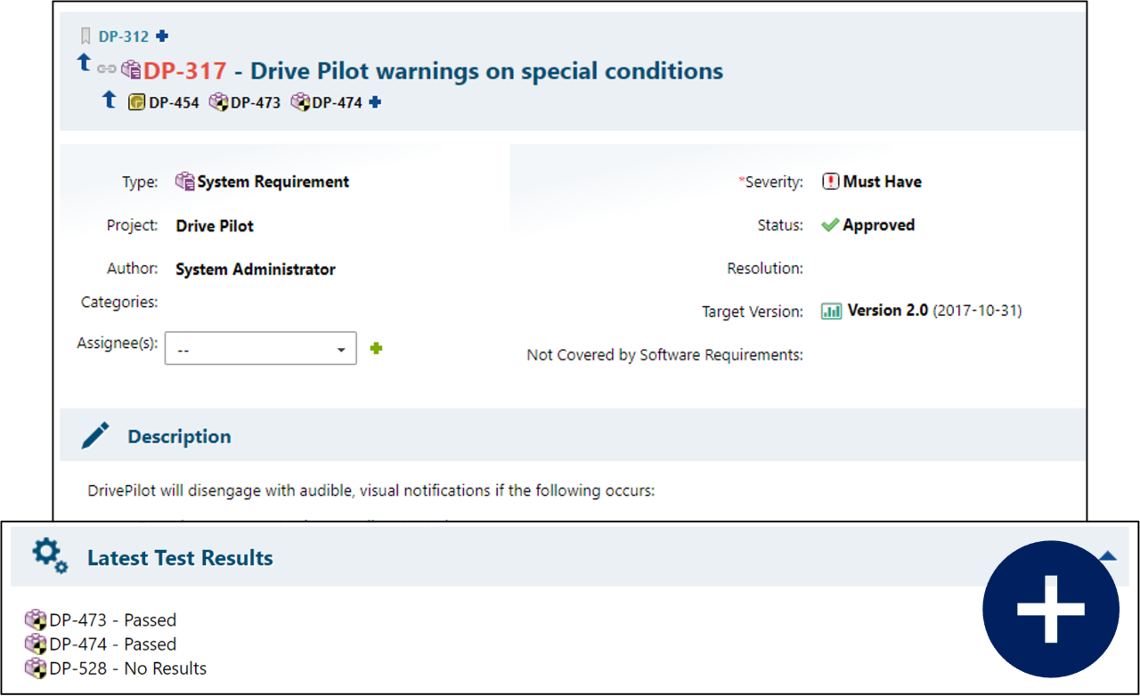1140x696 pixels.
Task: Click the Version 2.0 target version link
Action: point(887,311)
